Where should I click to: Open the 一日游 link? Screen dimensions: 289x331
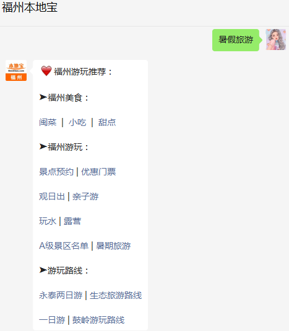(x=52, y=320)
